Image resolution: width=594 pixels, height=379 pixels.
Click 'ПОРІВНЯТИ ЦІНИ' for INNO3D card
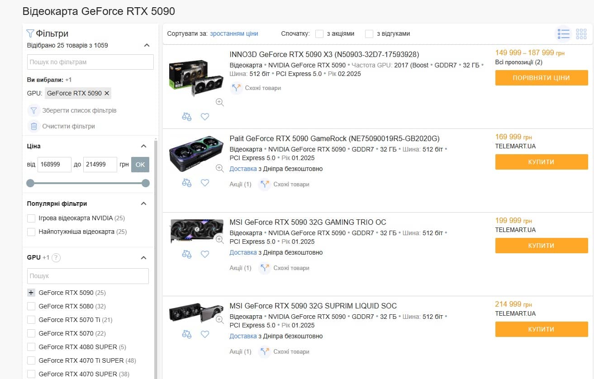tap(542, 78)
